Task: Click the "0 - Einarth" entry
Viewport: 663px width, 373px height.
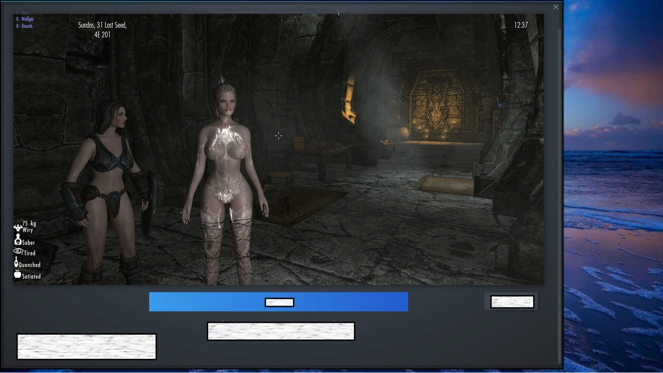Action: tap(24, 26)
